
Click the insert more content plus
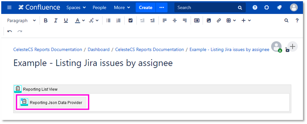[243, 20]
